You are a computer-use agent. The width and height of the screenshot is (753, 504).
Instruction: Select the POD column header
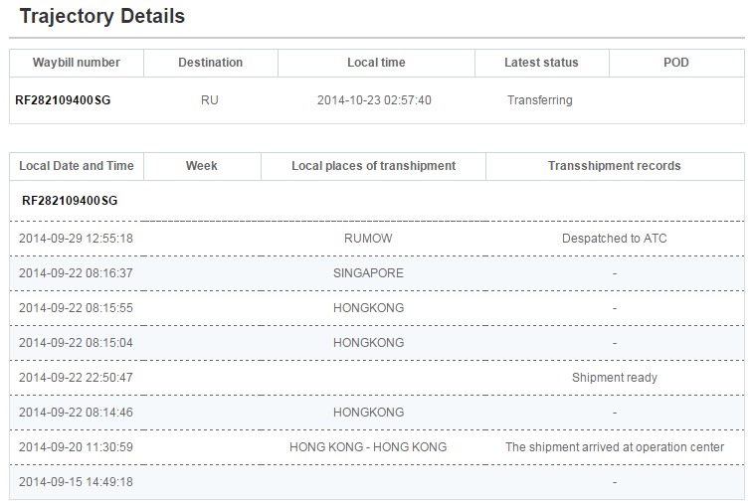pyautogui.click(x=675, y=63)
